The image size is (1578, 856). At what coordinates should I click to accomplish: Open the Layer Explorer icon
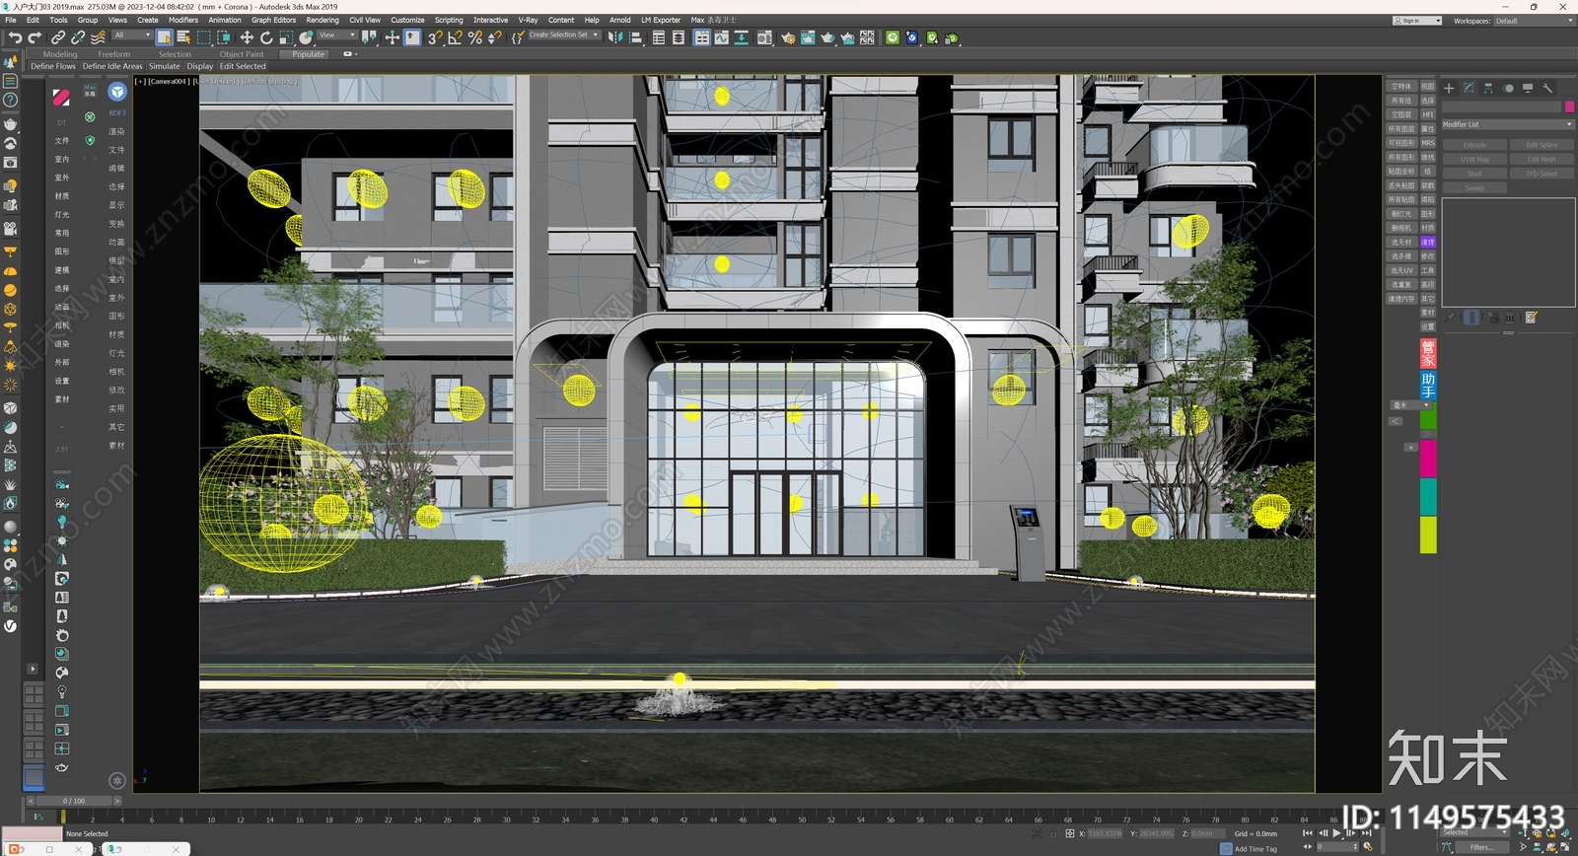pos(679,37)
